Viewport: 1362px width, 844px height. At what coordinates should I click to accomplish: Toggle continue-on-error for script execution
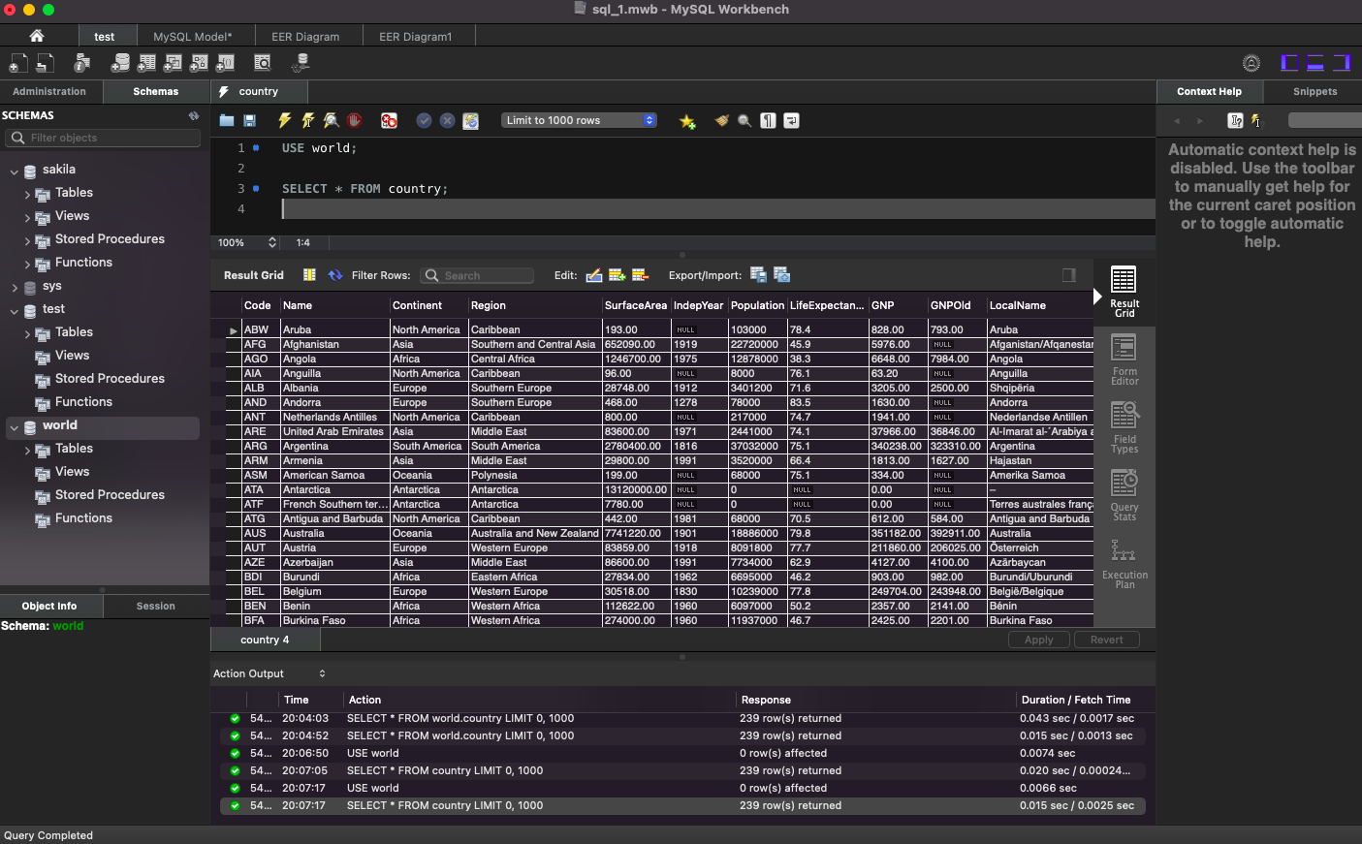click(389, 121)
